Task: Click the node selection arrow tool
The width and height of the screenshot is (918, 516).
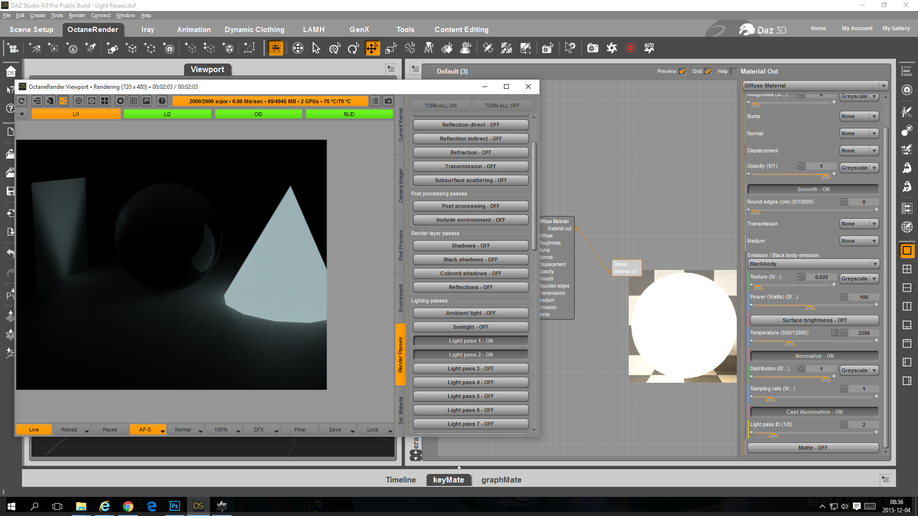Action: [x=316, y=48]
